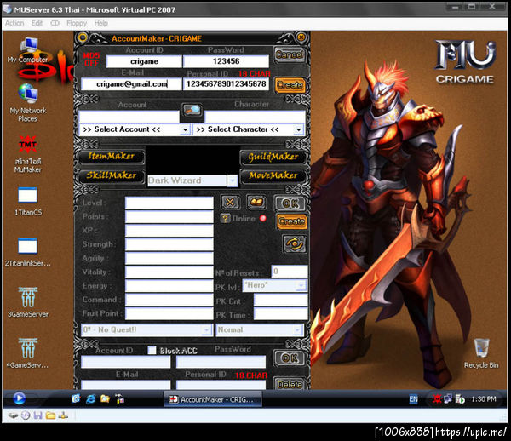Click the Strength input field
This screenshot has height=441, width=511.
[169, 244]
